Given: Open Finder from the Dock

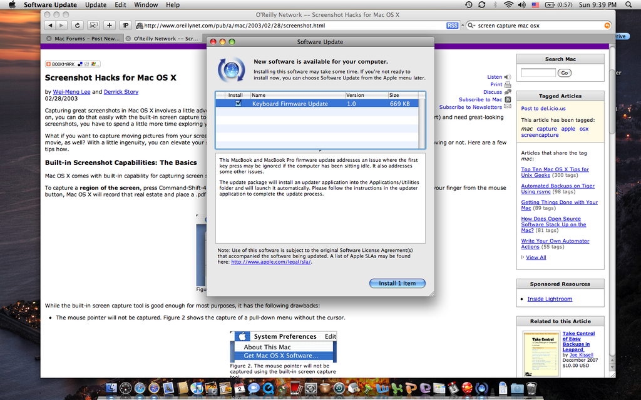Looking at the screenshot, I should click(x=111, y=387).
